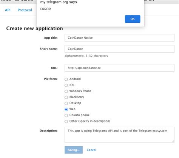
Task: Click the 'Platform:' label
Action: (x=51, y=79)
